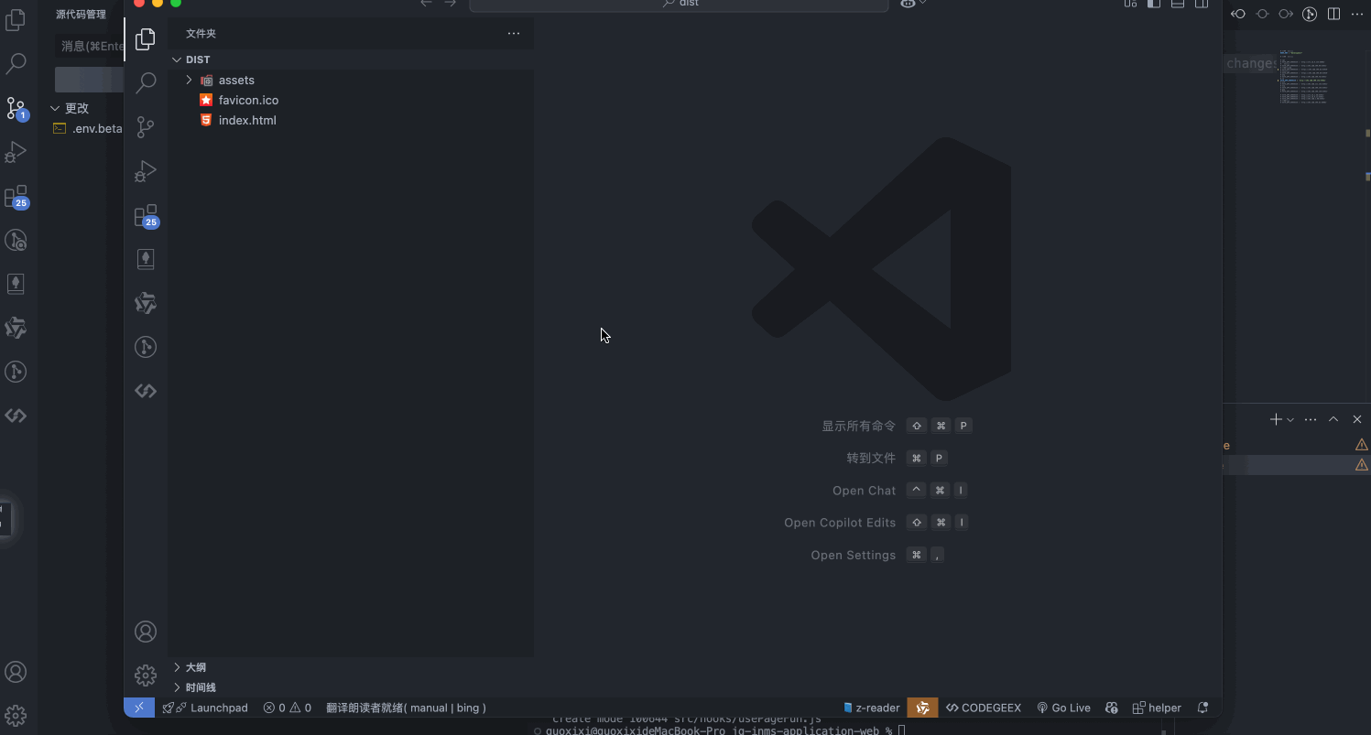The image size is (1371, 735).
Task: Click the orange Tongyi icon in the status bar
Action: [922, 708]
